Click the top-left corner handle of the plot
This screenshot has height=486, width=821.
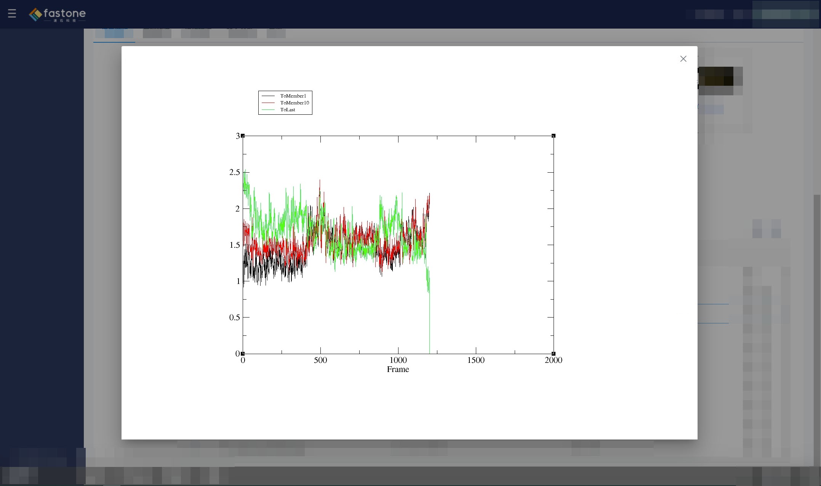[x=243, y=136]
